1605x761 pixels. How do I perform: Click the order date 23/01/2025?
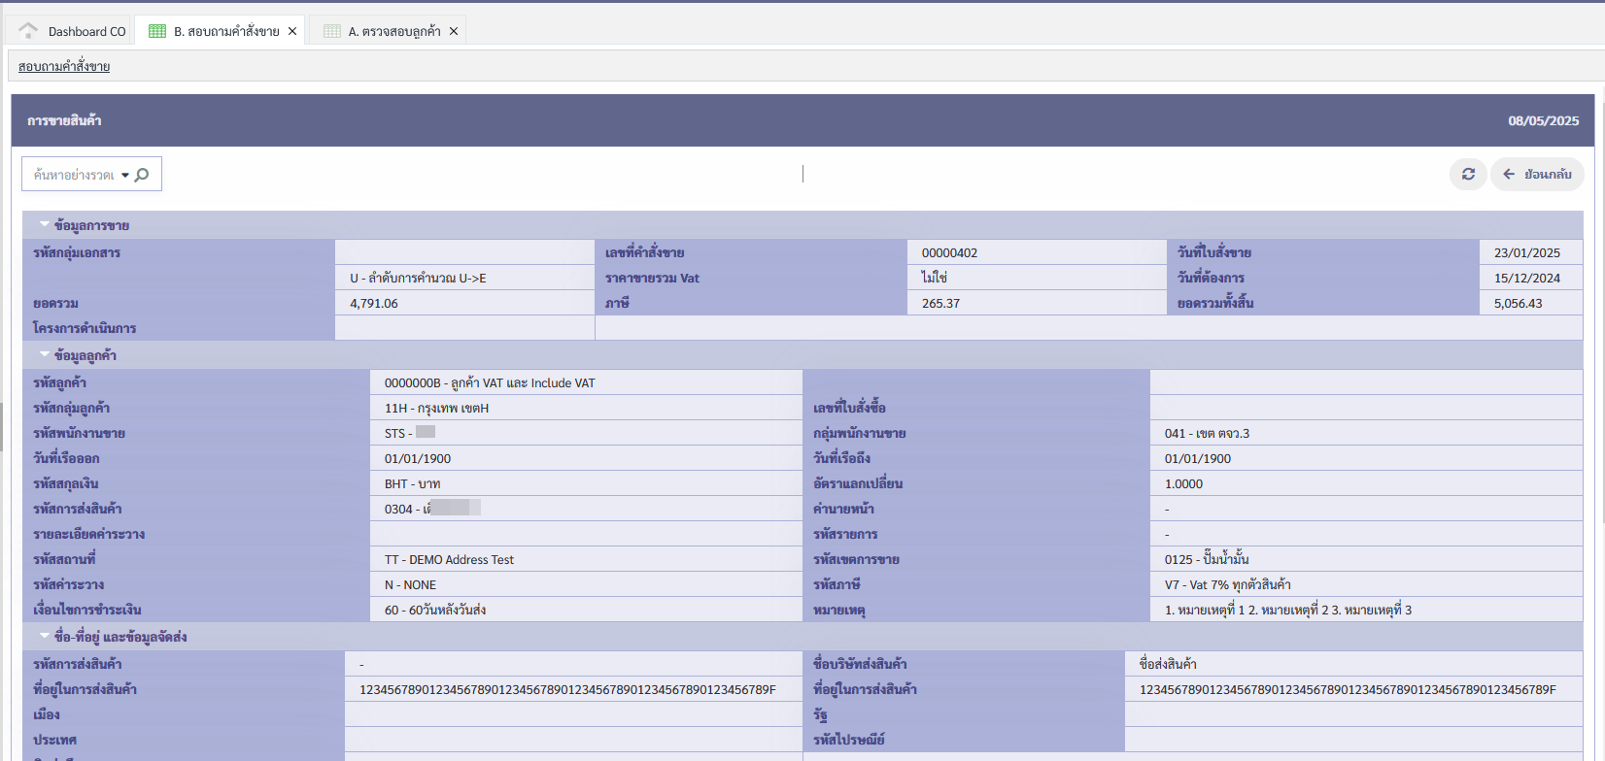[x=1526, y=252]
